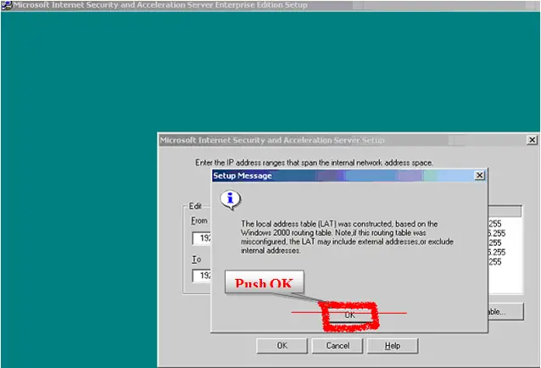Close the ISA Server Setup window
The height and width of the screenshot is (368, 541).
tap(532, 140)
